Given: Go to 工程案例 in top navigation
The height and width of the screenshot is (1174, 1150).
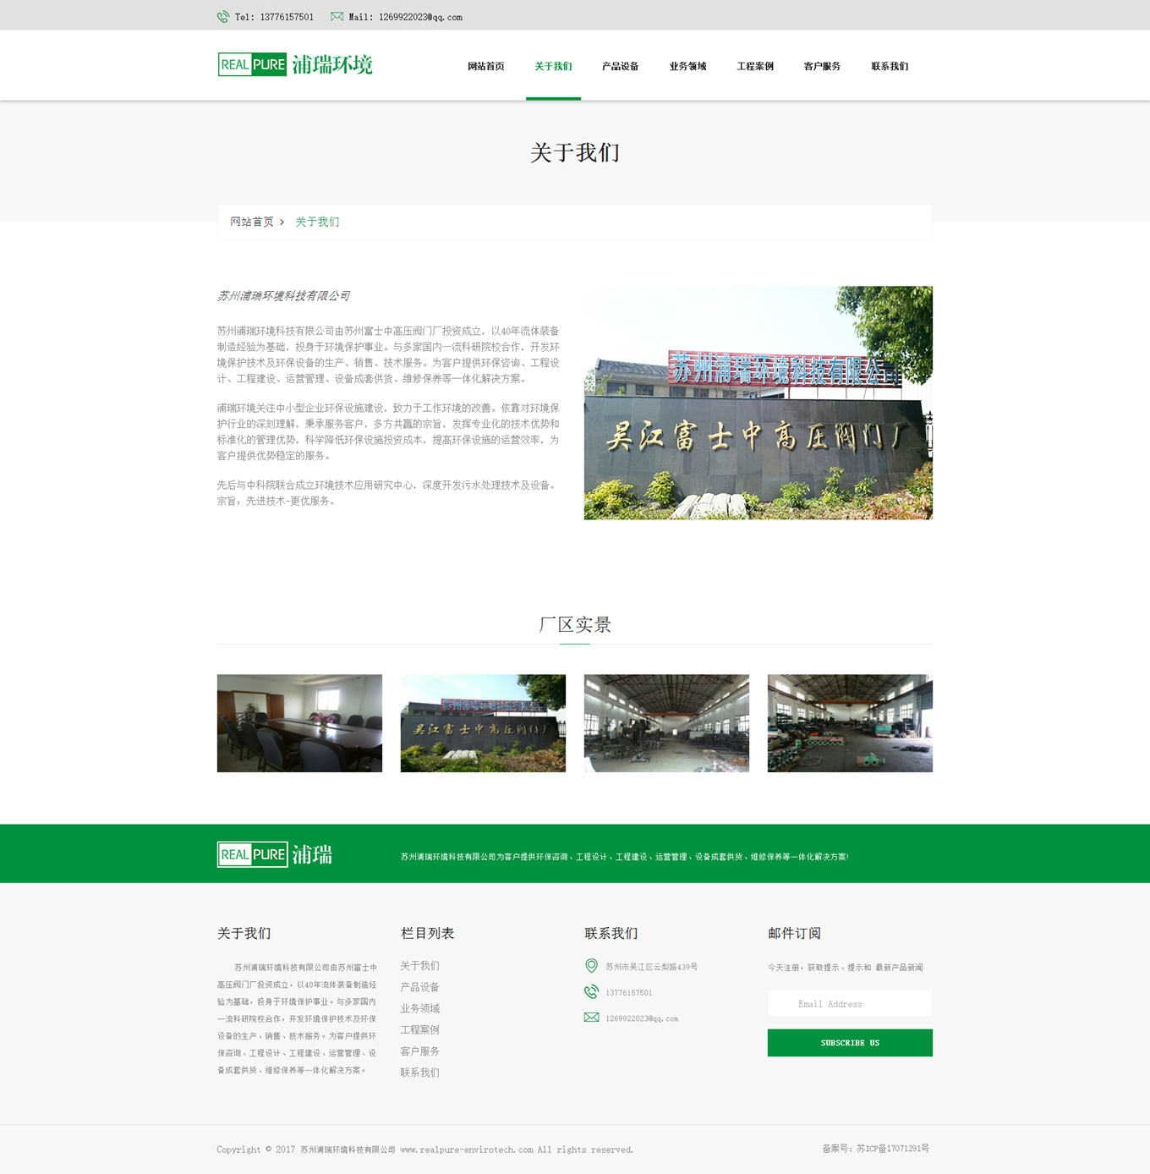Looking at the screenshot, I should (754, 66).
